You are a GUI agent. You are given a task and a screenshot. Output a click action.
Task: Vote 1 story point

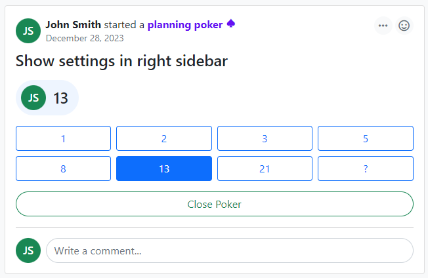63,138
